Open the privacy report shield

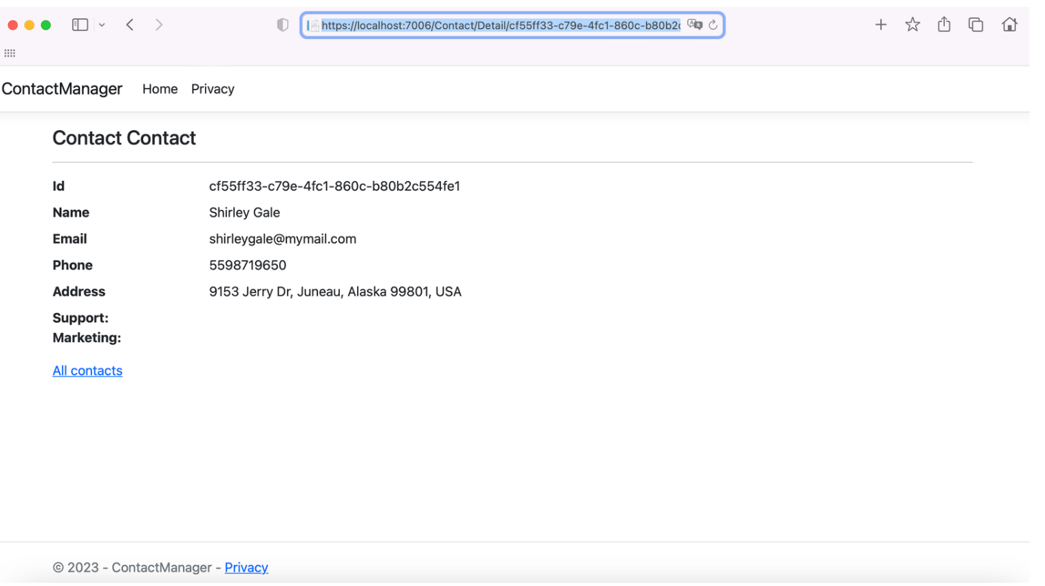point(283,25)
